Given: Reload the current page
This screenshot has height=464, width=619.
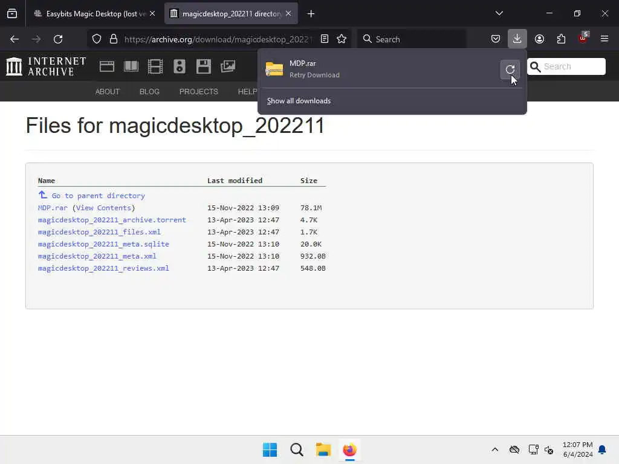Looking at the screenshot, I should pos(58,39).
